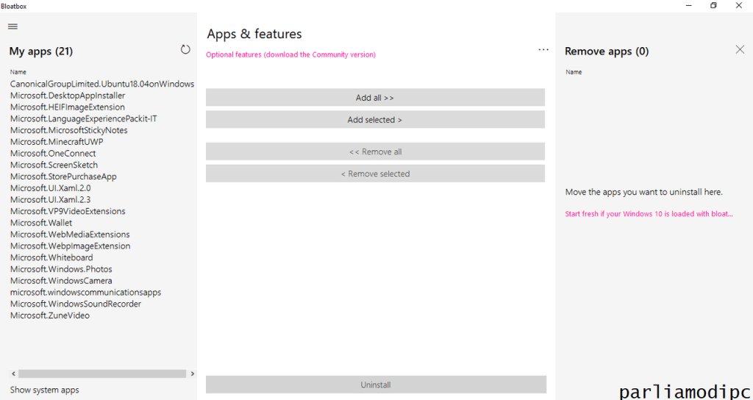
Task: Select Microsoft.UI.Xaml.2.0
Action: (51, 187)
